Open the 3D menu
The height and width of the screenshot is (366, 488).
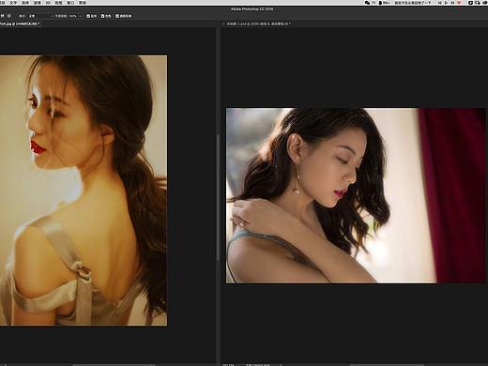48,3
